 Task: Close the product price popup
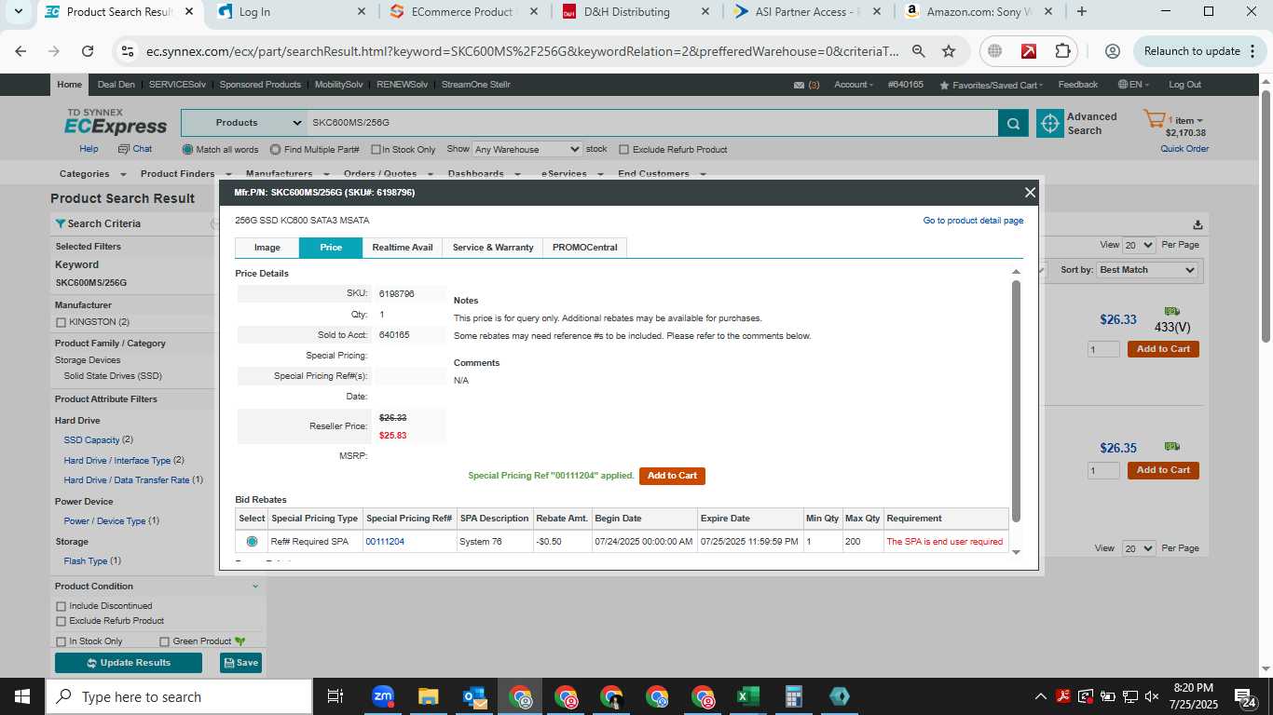tap(1030, 193)
